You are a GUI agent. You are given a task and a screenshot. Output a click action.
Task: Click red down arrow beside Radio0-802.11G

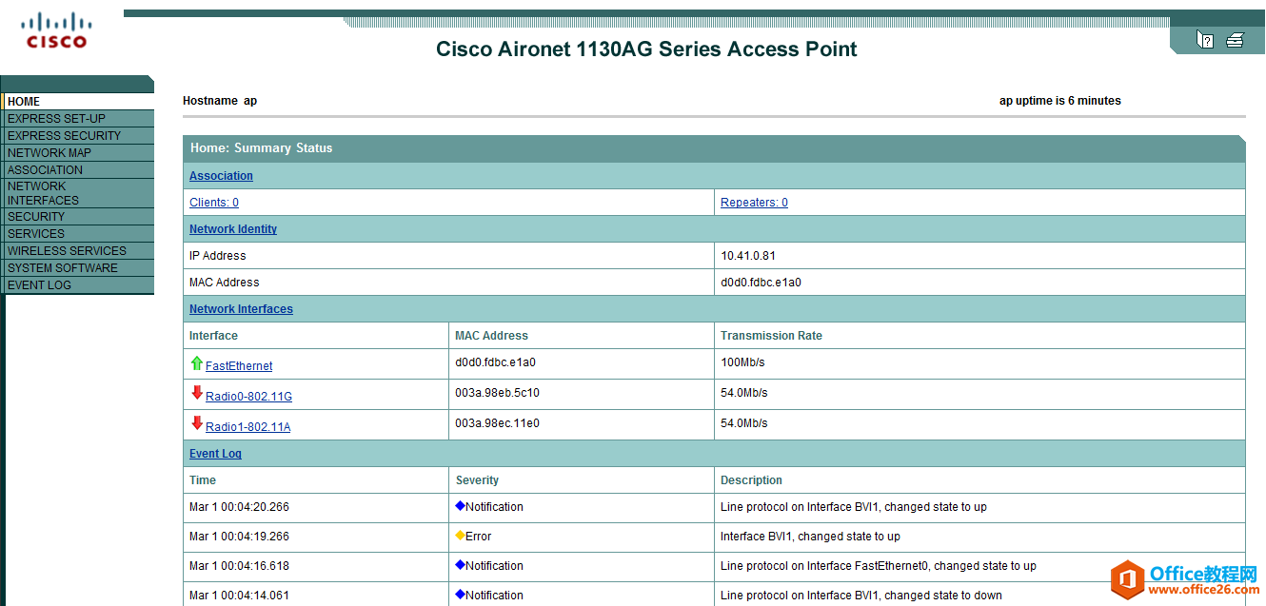coord(197,393)
